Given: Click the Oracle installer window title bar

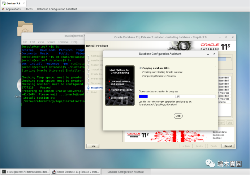Looking at the screenshot, I should [160, 37].
